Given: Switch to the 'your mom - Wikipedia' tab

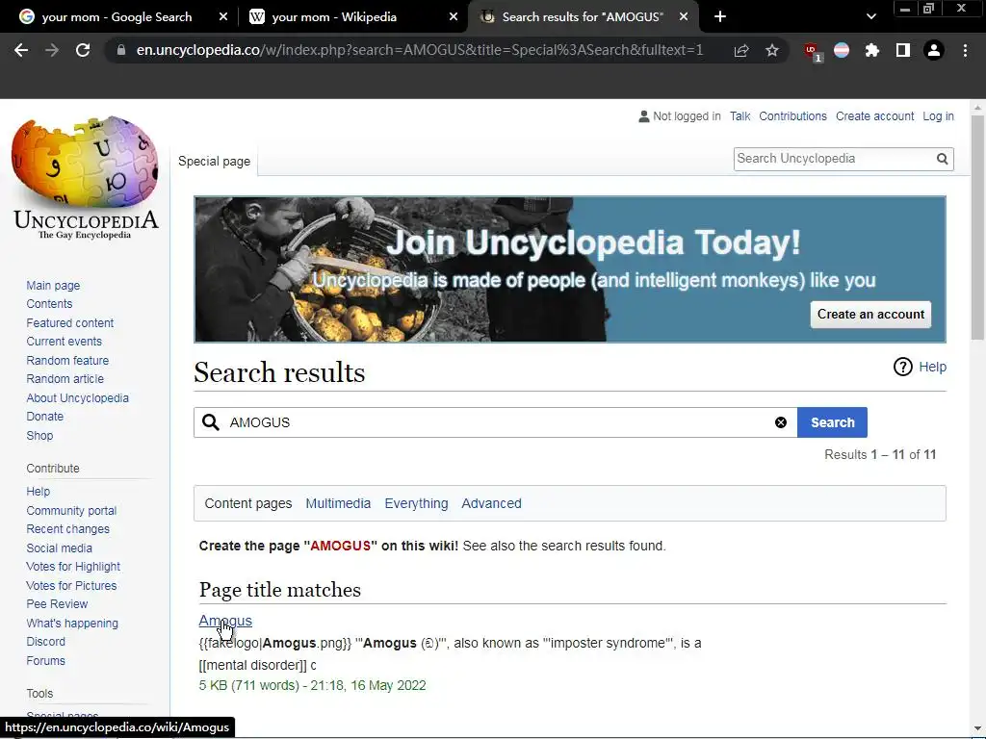Looking at the screenshot, I should point(334,17).
